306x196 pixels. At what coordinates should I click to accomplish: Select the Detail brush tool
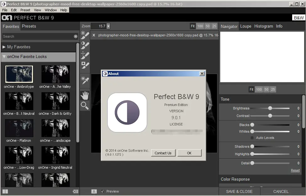point(85,56)
